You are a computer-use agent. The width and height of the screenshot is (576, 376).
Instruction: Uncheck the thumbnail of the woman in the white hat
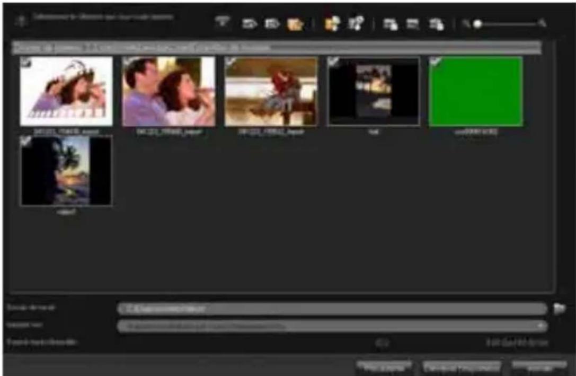pos(26,63)
